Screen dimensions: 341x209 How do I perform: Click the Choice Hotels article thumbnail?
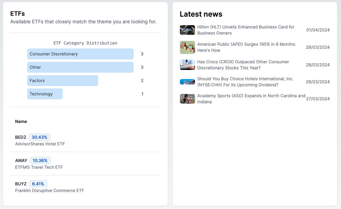(187, 82)
